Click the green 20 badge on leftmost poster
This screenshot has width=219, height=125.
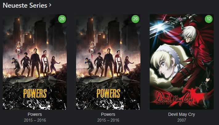[62, 19]
